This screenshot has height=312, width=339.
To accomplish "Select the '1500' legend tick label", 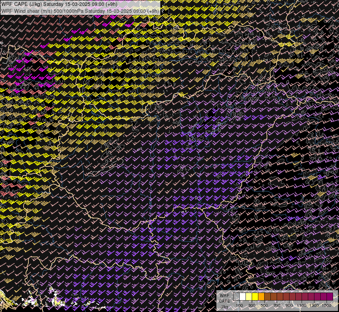I will pyautogui.click(x=327, y=305).
